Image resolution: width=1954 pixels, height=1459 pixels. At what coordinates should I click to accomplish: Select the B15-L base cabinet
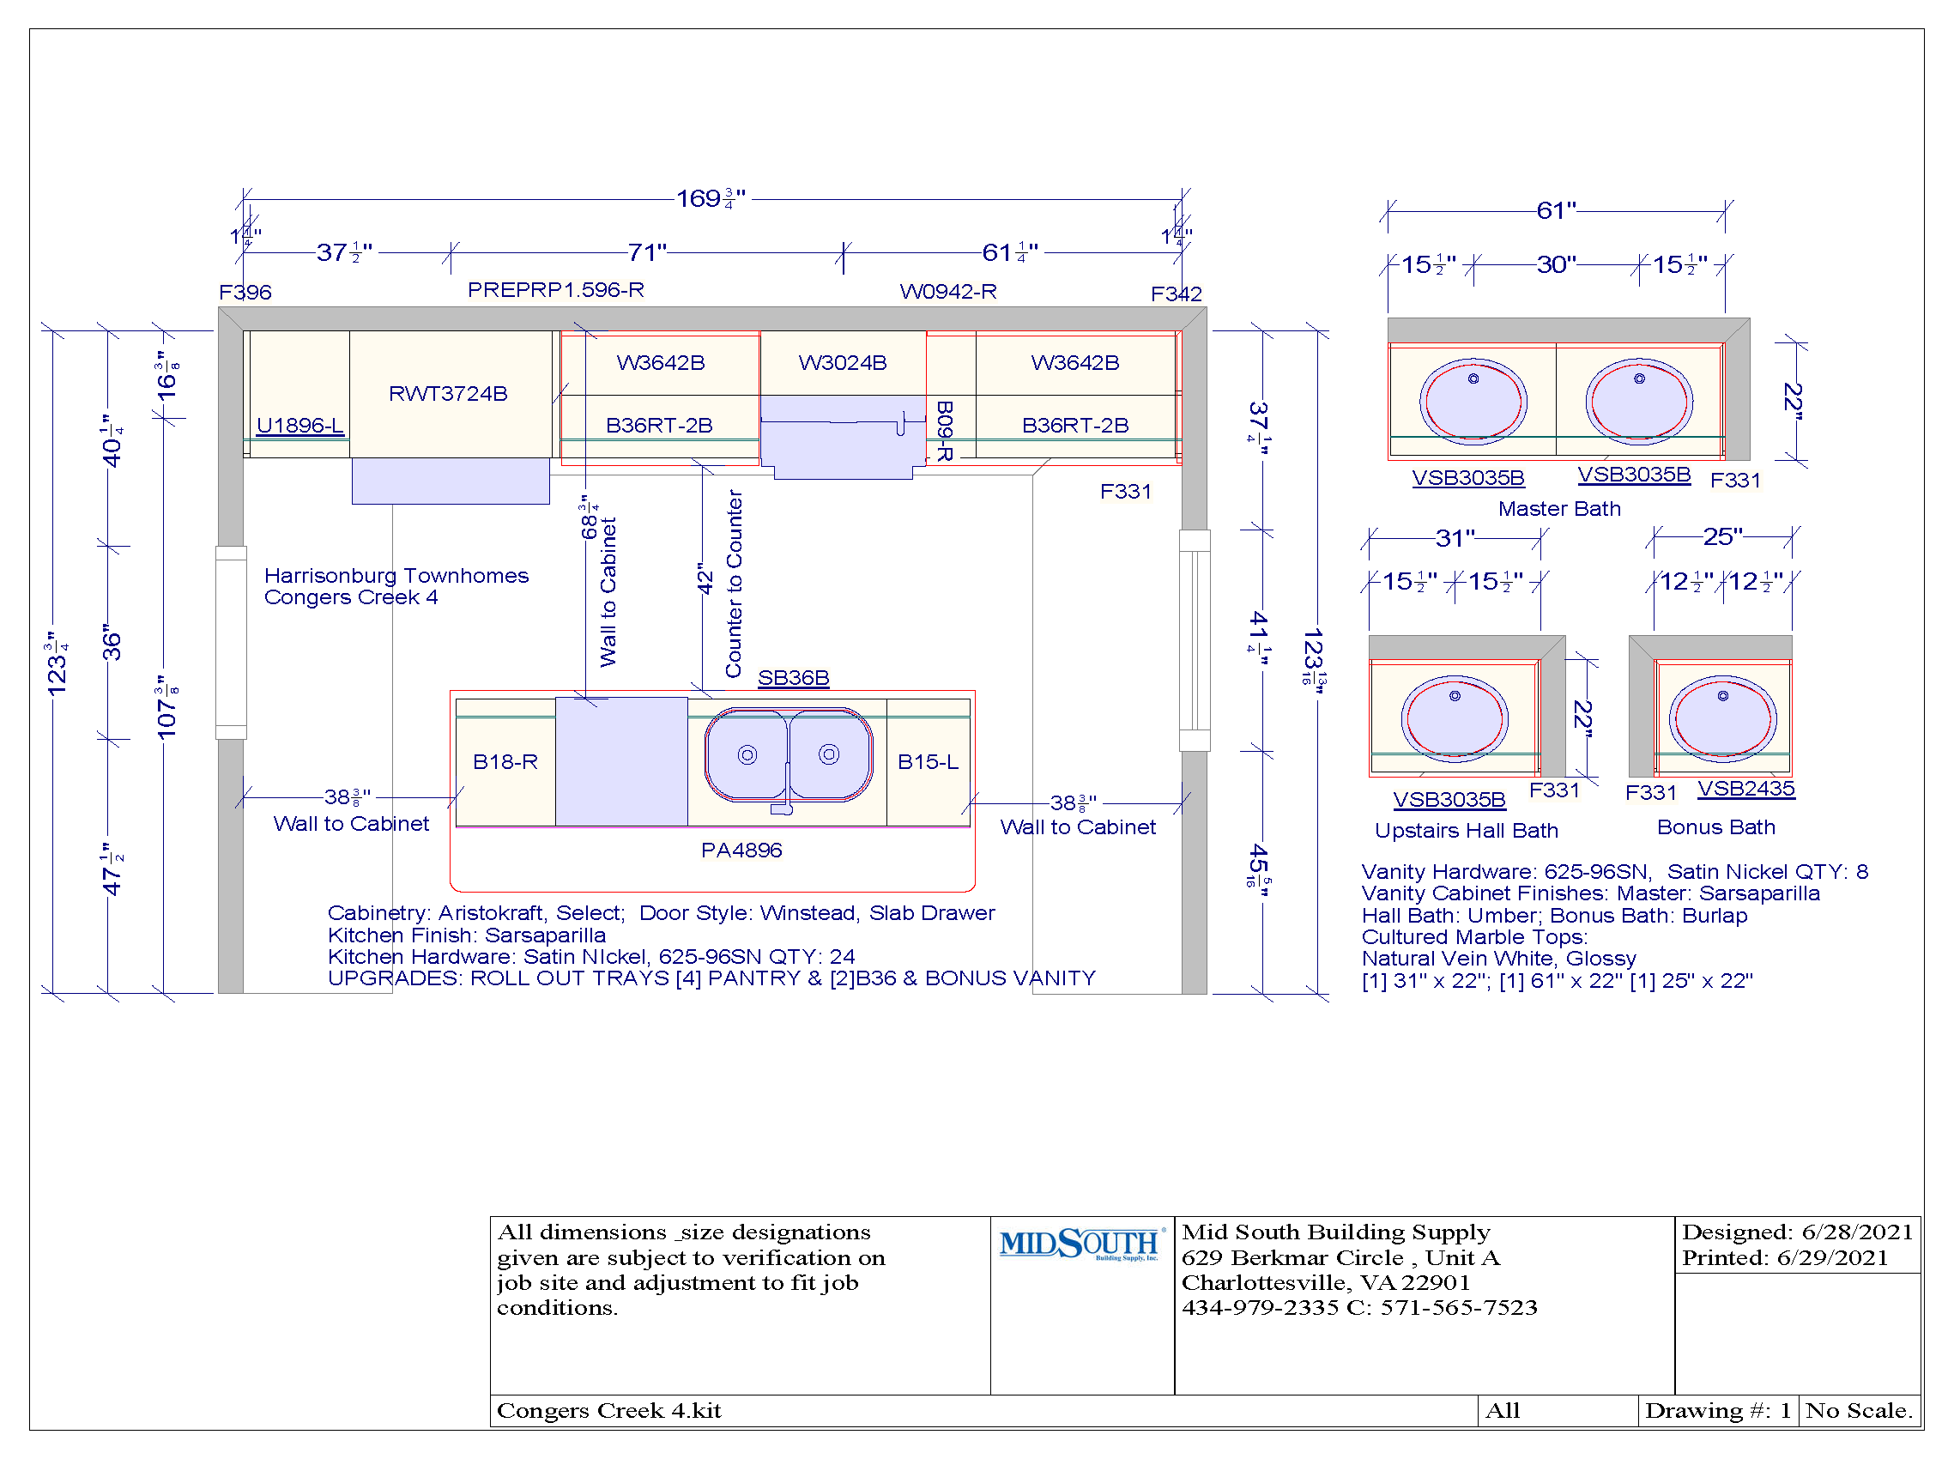pos(928,762)
